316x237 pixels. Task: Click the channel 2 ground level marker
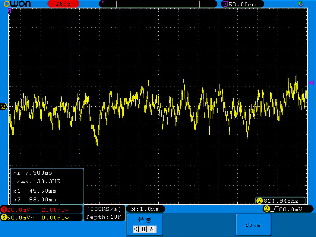click(x=4, y=107)
